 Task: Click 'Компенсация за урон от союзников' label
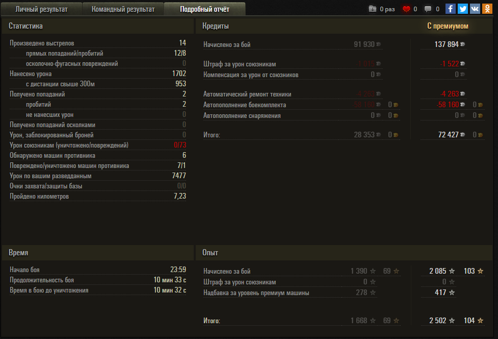tap(251, 75)
